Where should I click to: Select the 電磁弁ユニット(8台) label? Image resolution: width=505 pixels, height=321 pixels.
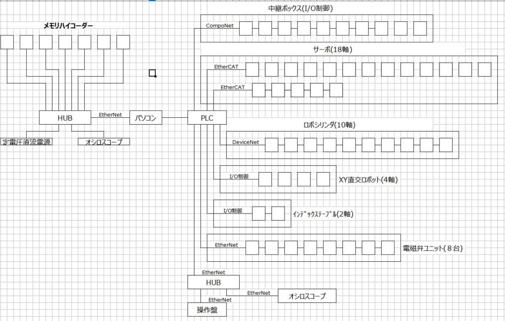[433, 248]
